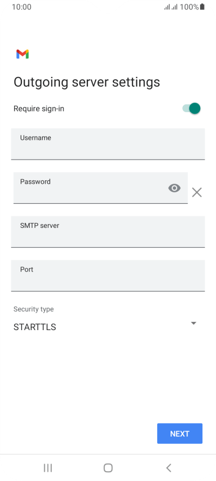Focus the SMTP server field

[x=108, y=232]
